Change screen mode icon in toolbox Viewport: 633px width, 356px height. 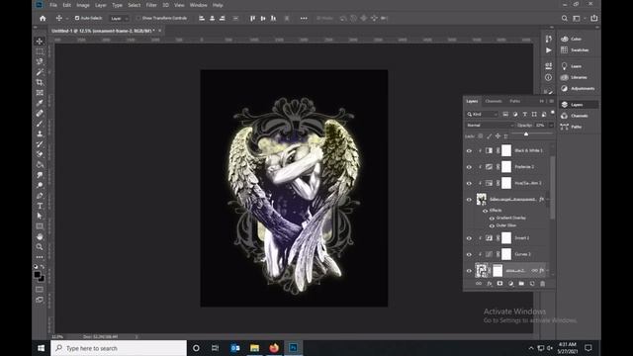[40, 300]
